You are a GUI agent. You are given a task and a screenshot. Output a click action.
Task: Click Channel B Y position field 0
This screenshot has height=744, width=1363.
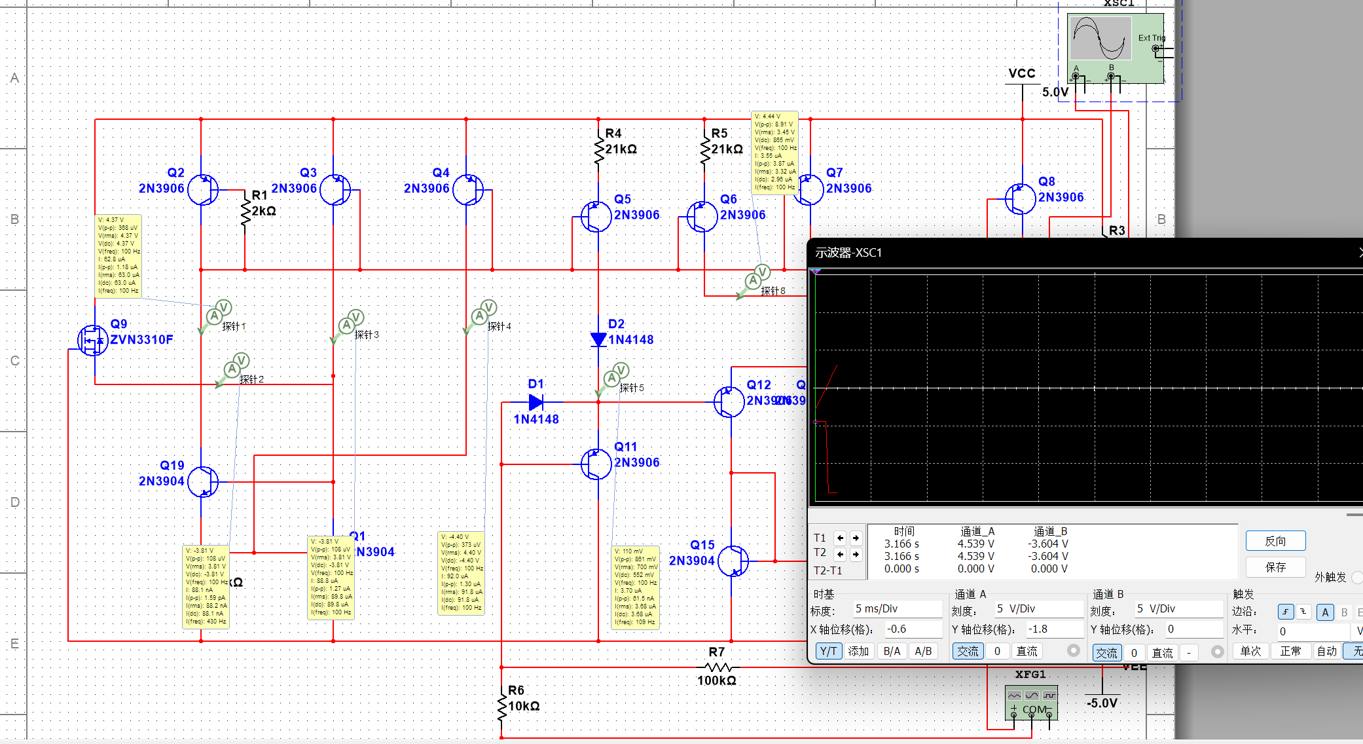point(1194,629)
